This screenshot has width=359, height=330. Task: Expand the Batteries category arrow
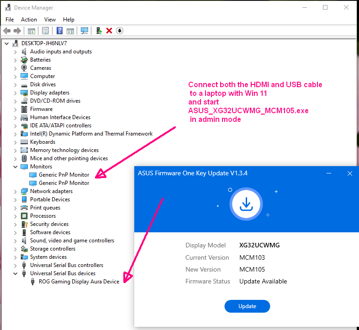click(x=15, y=60)
